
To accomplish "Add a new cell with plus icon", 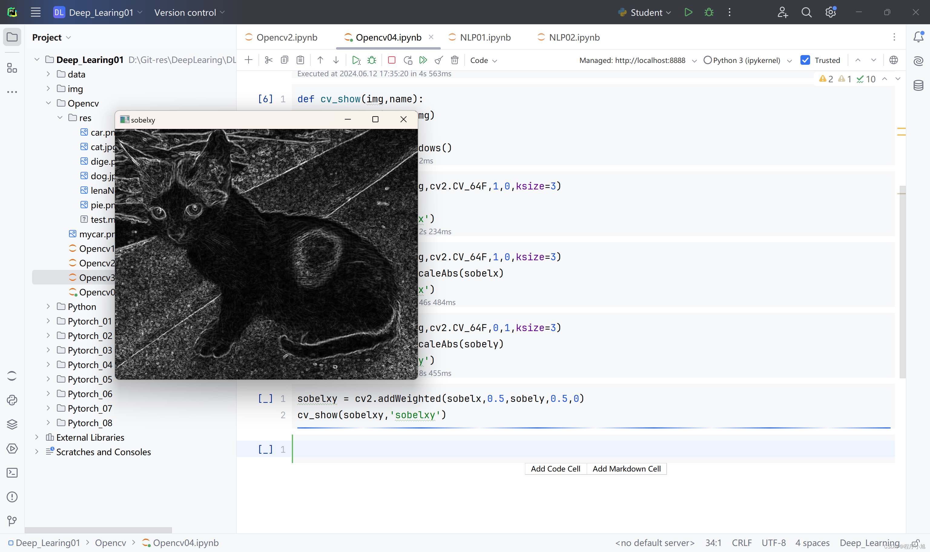I will point(249,60).
